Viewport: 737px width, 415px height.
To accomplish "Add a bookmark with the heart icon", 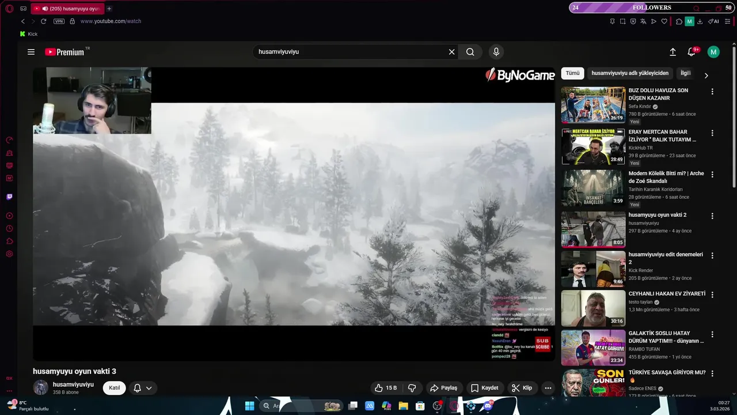I will tap(664, 21).
